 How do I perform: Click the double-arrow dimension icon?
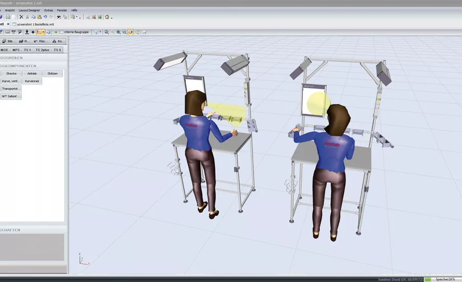coord(13,32)
